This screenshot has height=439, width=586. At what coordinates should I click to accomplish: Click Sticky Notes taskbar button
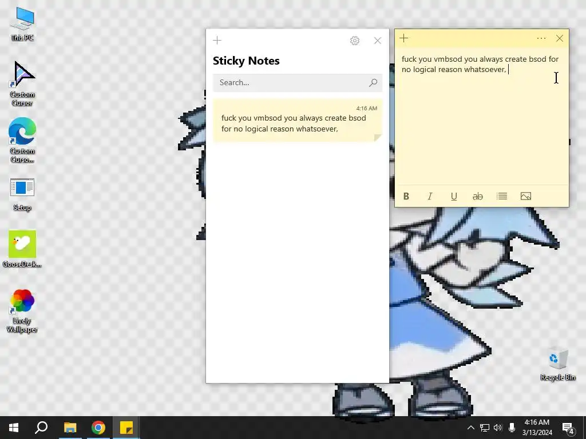click(x=126, y=428)
